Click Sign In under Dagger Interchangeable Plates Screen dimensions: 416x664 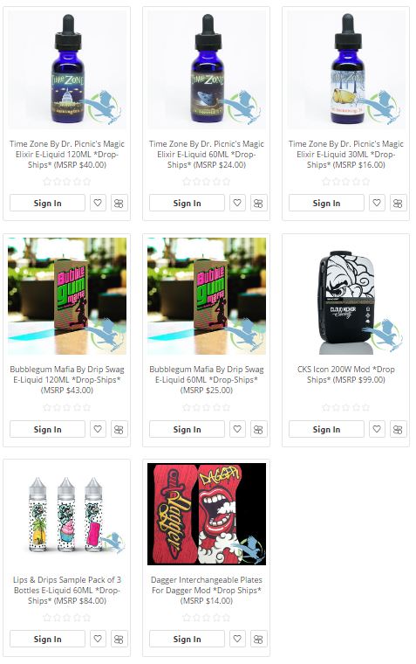pos(187,639)
